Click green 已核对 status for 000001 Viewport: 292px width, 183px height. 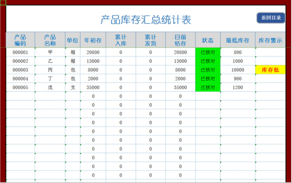click(x=208, y=52)
